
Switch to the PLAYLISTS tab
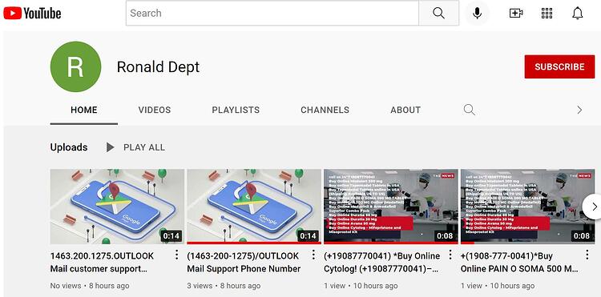tap(236, 110)
